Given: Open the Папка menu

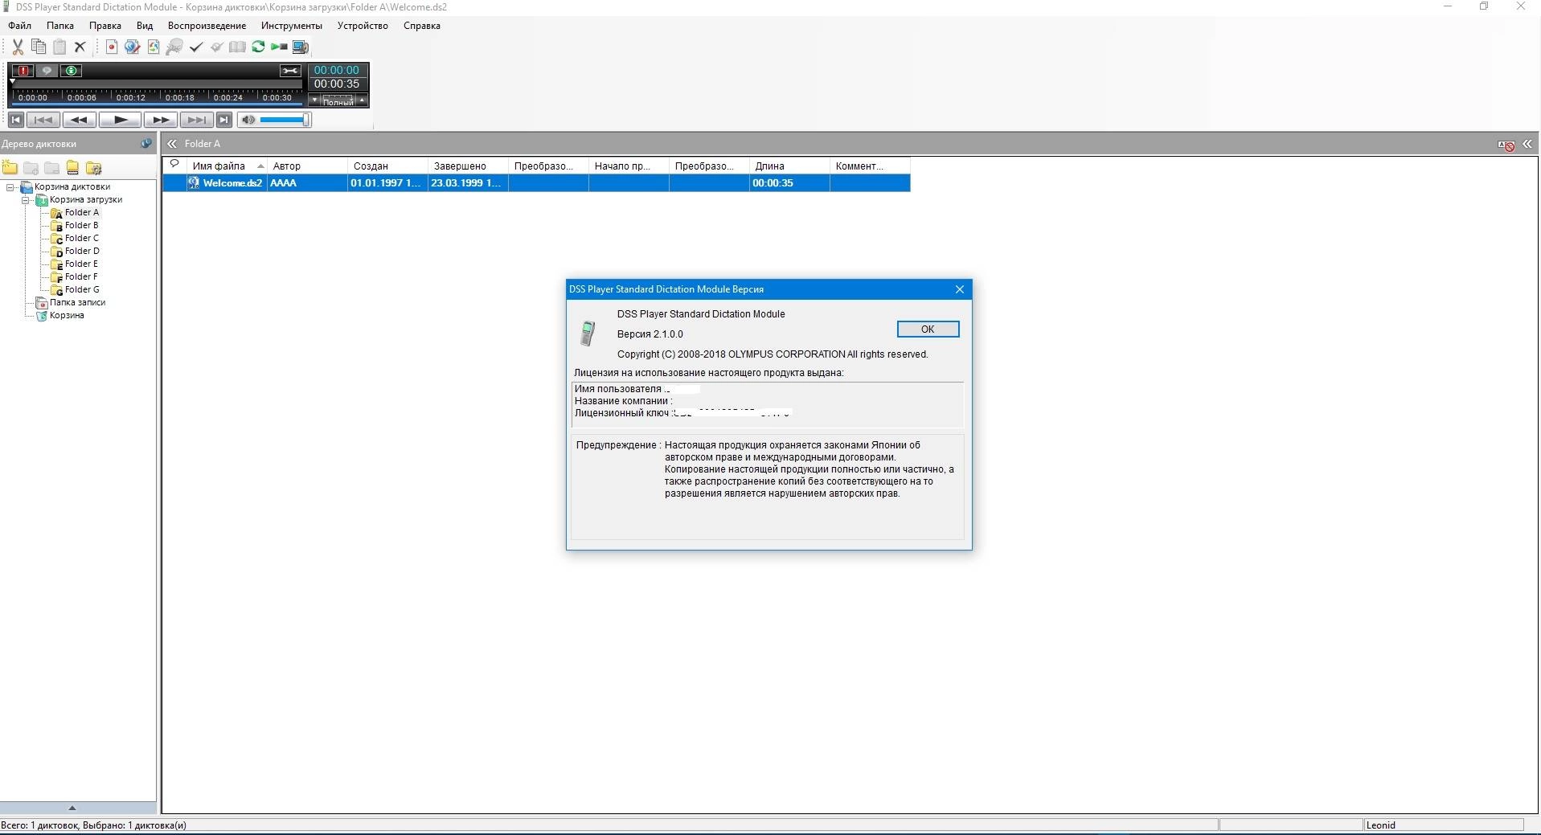Looking at the screenshot, I should point(60,26).
